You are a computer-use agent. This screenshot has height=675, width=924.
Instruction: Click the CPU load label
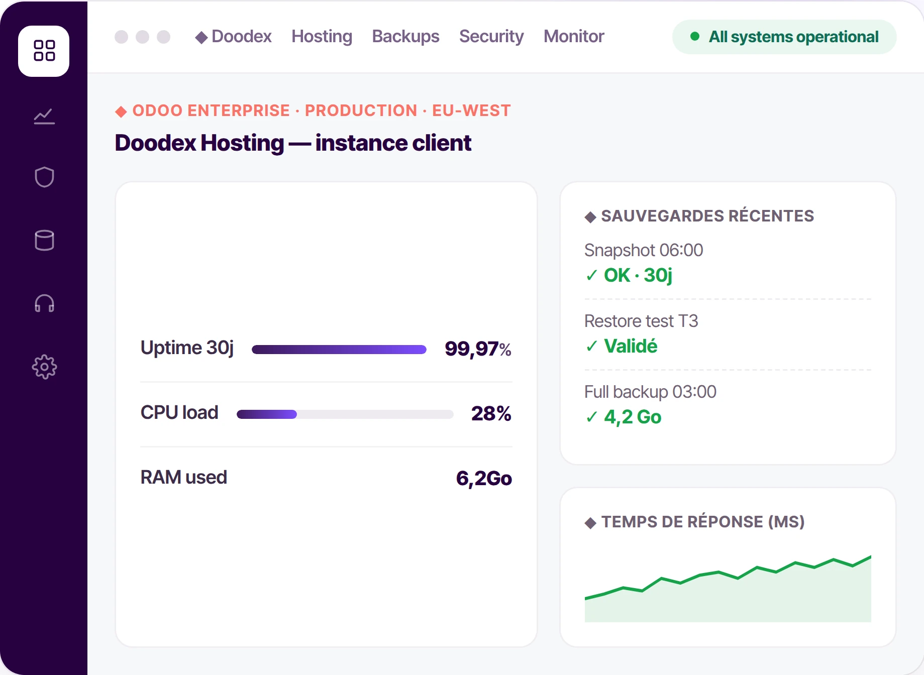pyautogui.click(x=179, y=412)
